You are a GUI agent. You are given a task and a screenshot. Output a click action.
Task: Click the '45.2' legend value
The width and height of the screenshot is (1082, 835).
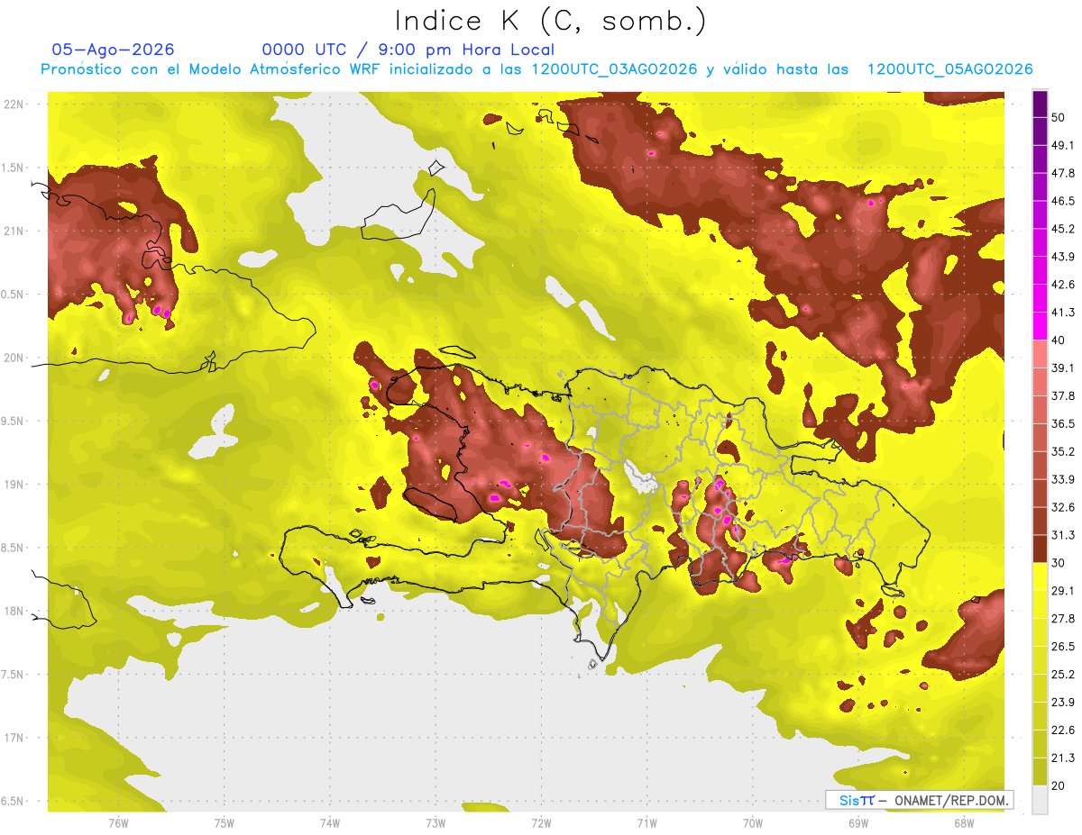(x=1063, y=229)
